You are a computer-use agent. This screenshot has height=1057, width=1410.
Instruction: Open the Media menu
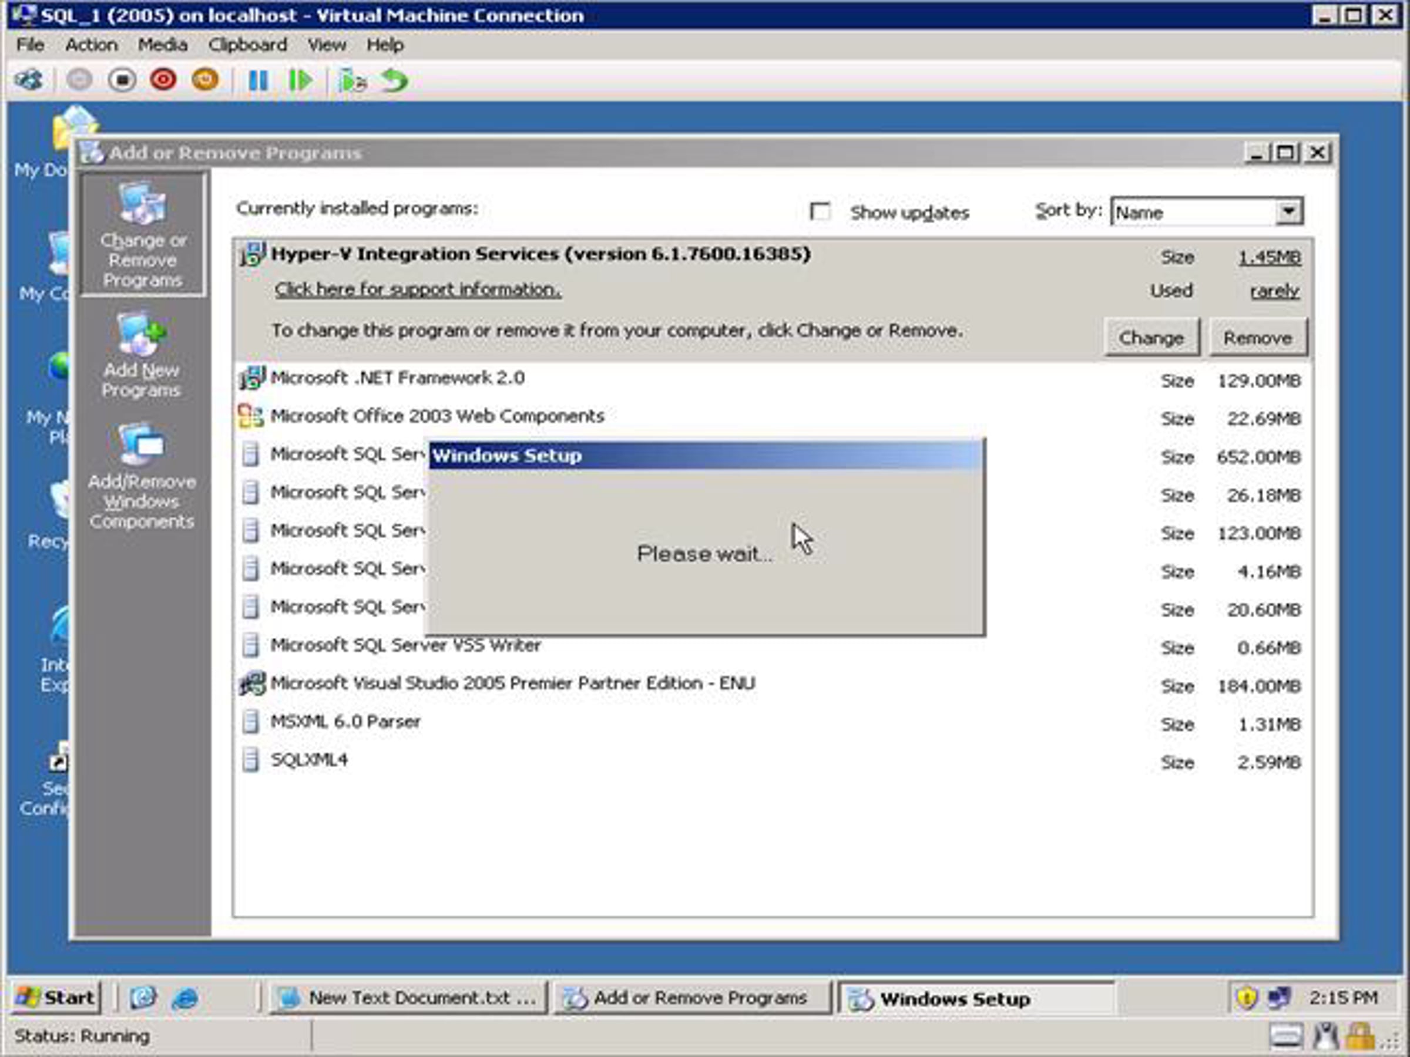[163, 45]
